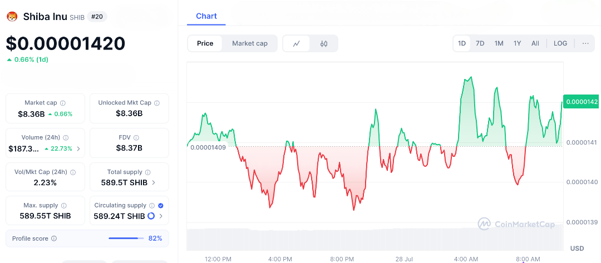This screenshot has height=263, width=601.
Task: Set chart range to 1D
Action: tap(462, 43)
